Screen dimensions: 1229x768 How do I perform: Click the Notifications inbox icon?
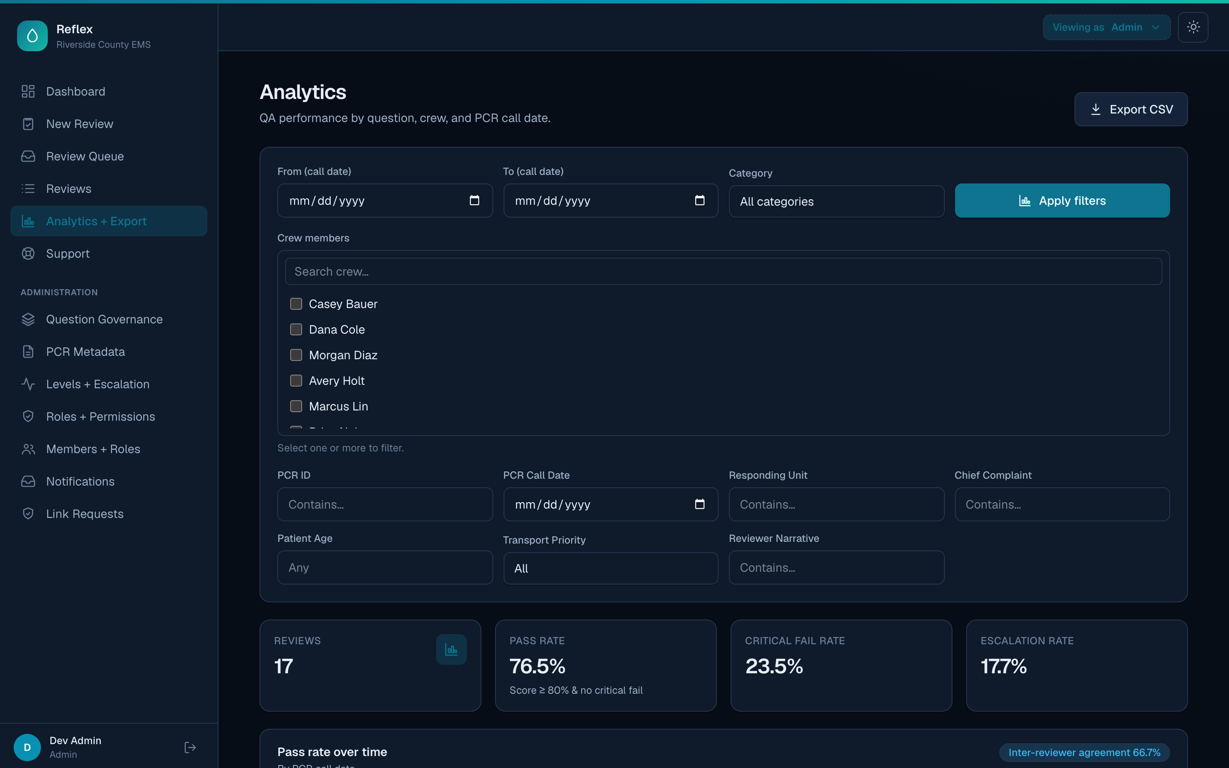[x=28, y=482]
